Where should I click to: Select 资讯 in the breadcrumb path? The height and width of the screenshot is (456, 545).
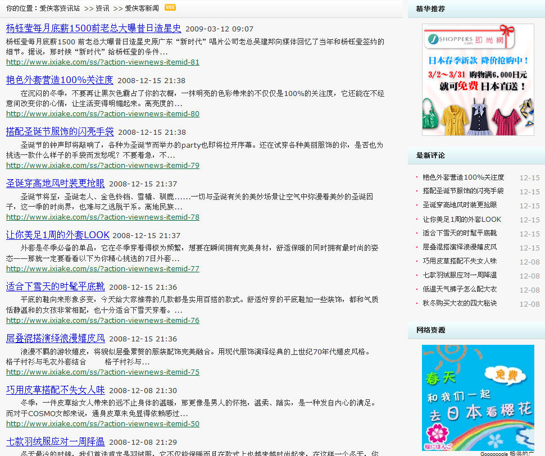pyautogui.click(x=102, y=8)
